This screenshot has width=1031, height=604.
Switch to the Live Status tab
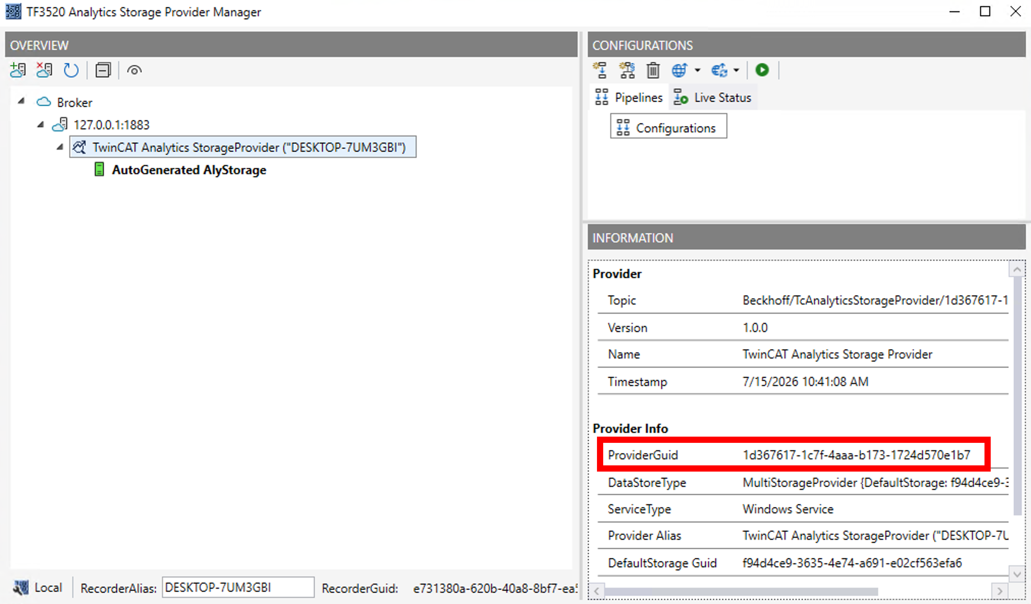(x=713, y=97)
